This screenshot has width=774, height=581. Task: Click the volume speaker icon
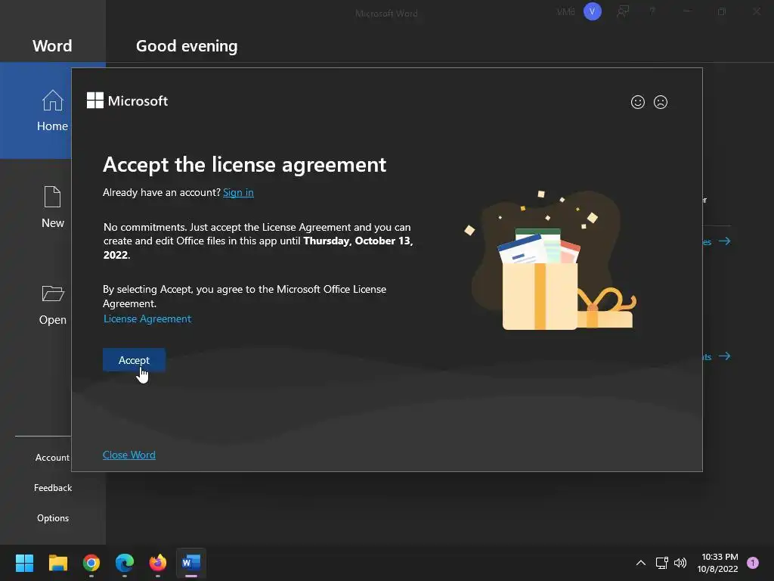tap(680, 563)
